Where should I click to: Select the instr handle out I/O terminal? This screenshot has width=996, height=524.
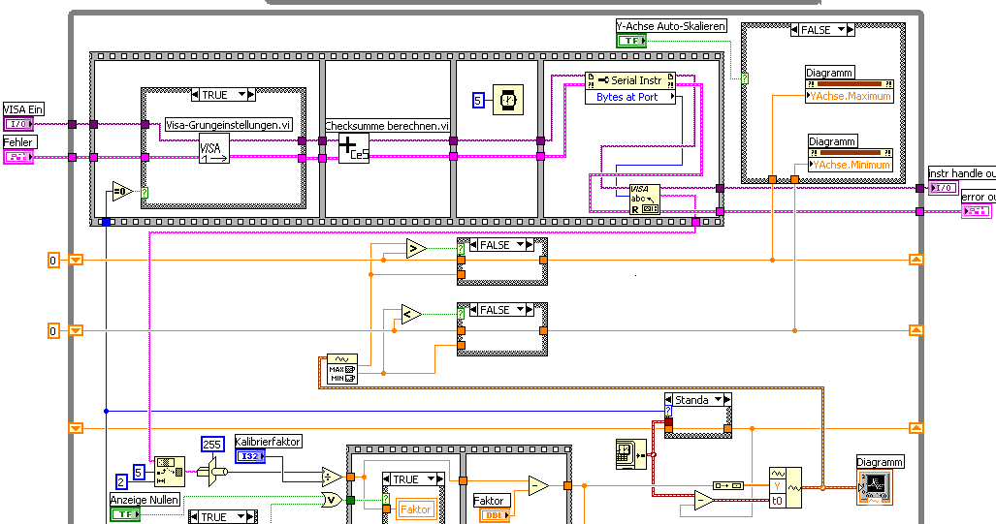coord(943,188)
